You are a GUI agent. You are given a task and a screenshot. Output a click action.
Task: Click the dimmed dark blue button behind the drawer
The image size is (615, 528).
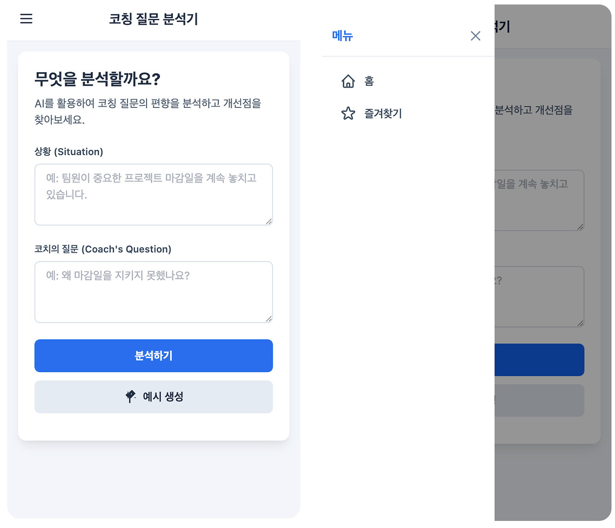click(x=539, y=360)
